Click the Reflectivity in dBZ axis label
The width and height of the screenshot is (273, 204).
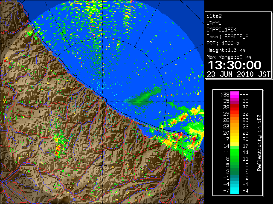coord(259,143)
